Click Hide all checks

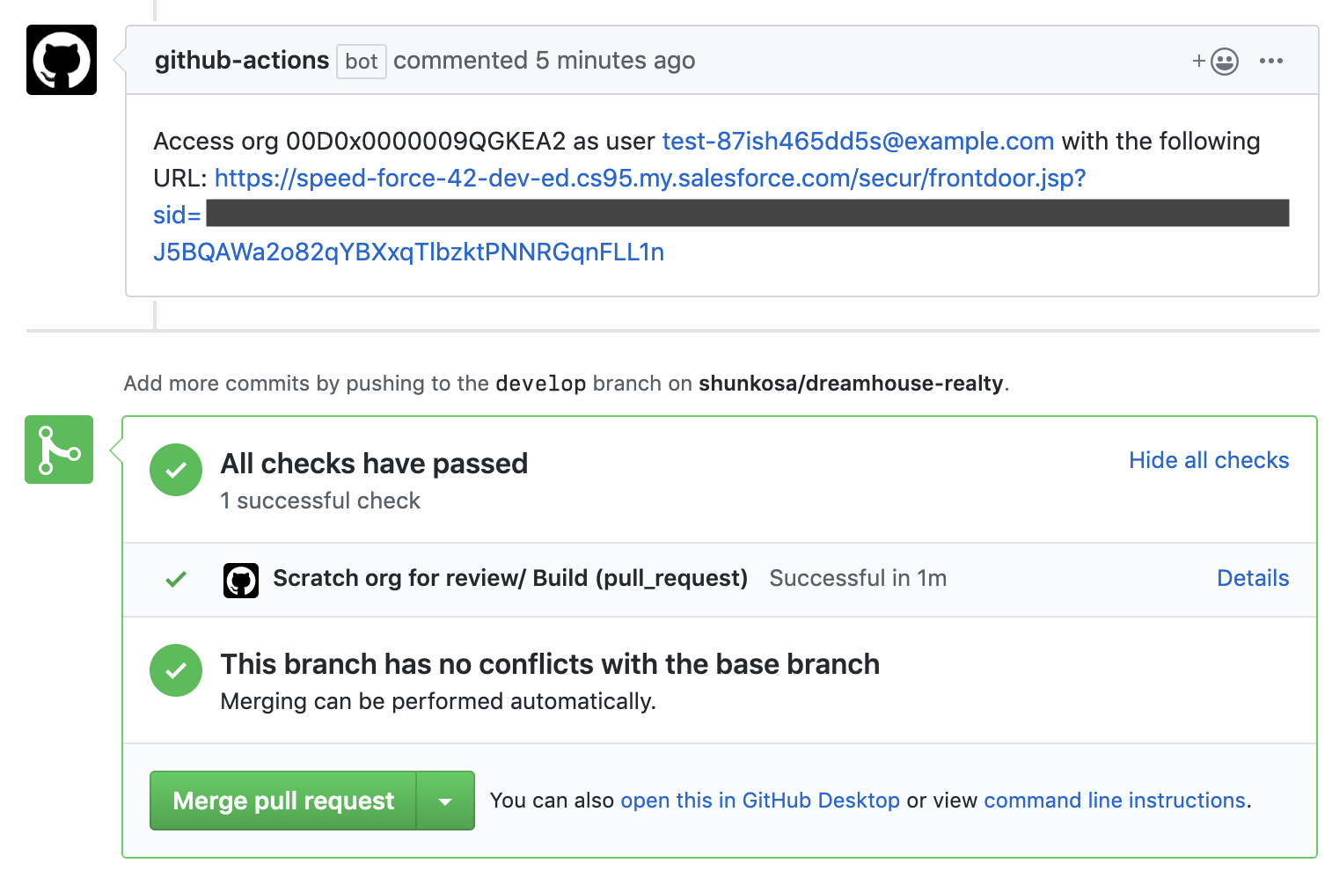(1209, 460)
